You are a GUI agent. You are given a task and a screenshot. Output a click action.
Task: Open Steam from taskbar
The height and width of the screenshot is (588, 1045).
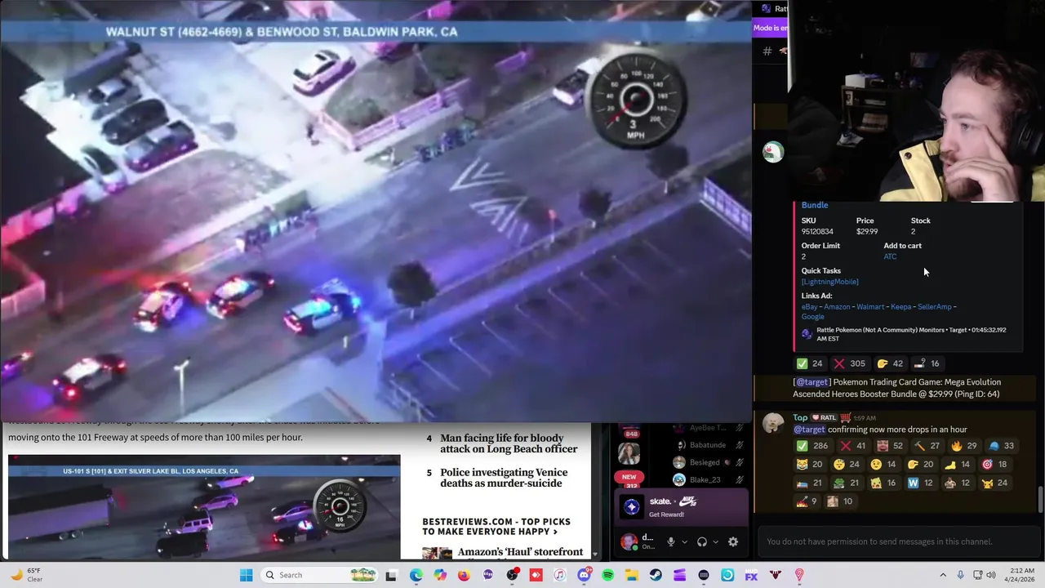click(656, 575)
